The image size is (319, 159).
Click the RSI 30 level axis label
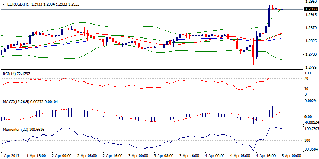[x=307, y=89]
